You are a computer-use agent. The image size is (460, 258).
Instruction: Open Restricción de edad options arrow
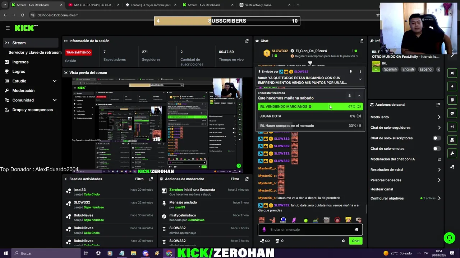coord(439,169)
